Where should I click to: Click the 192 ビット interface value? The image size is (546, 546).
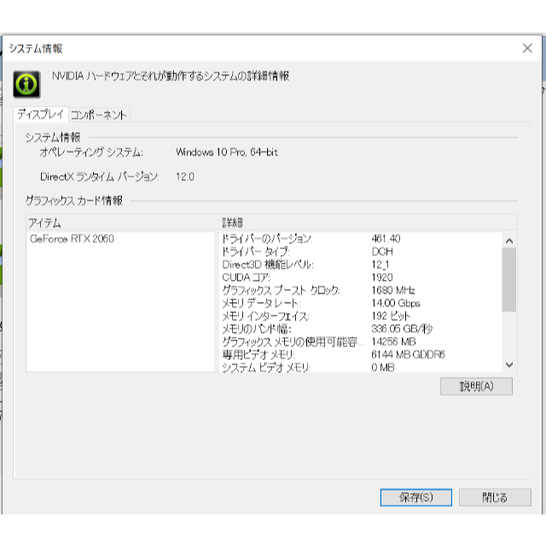pos(391,317)
